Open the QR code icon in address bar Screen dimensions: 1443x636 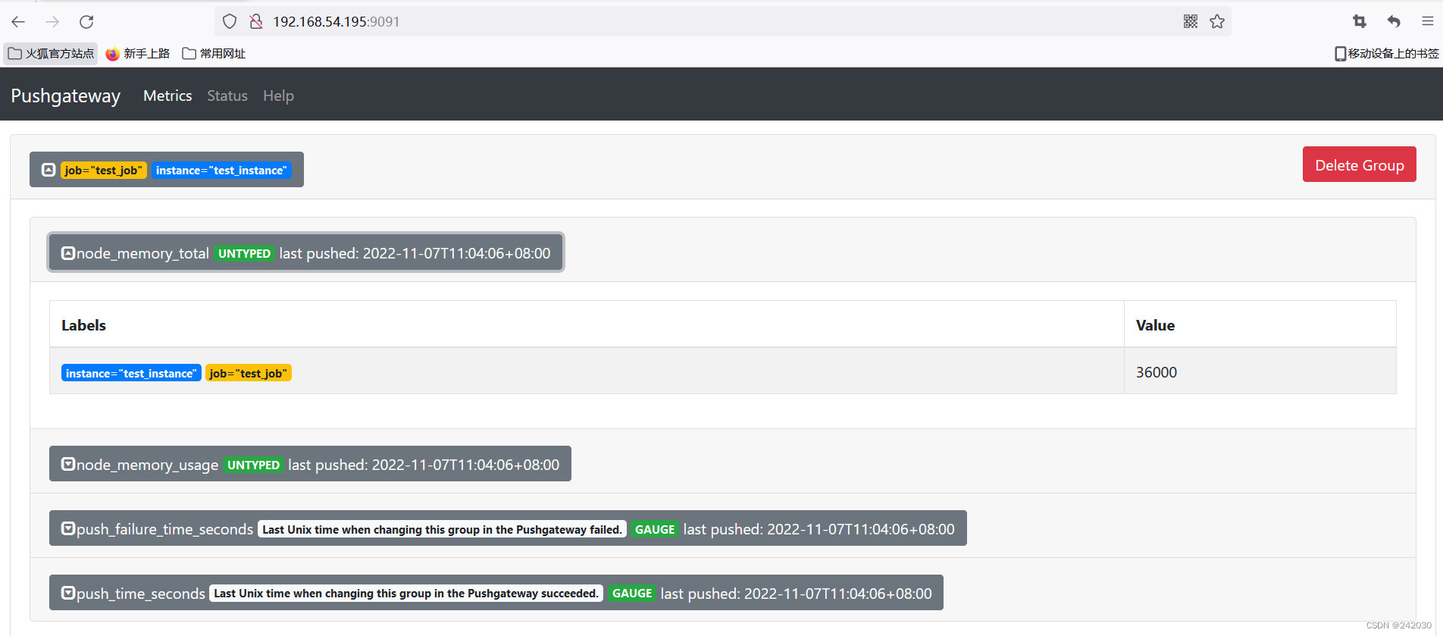(1191, 21)
